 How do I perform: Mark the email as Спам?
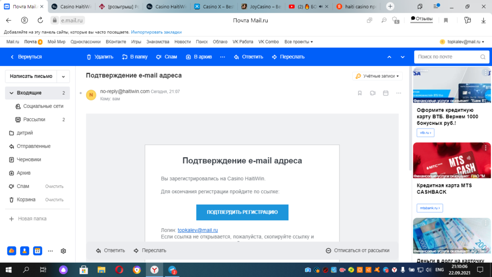[167, 57]
